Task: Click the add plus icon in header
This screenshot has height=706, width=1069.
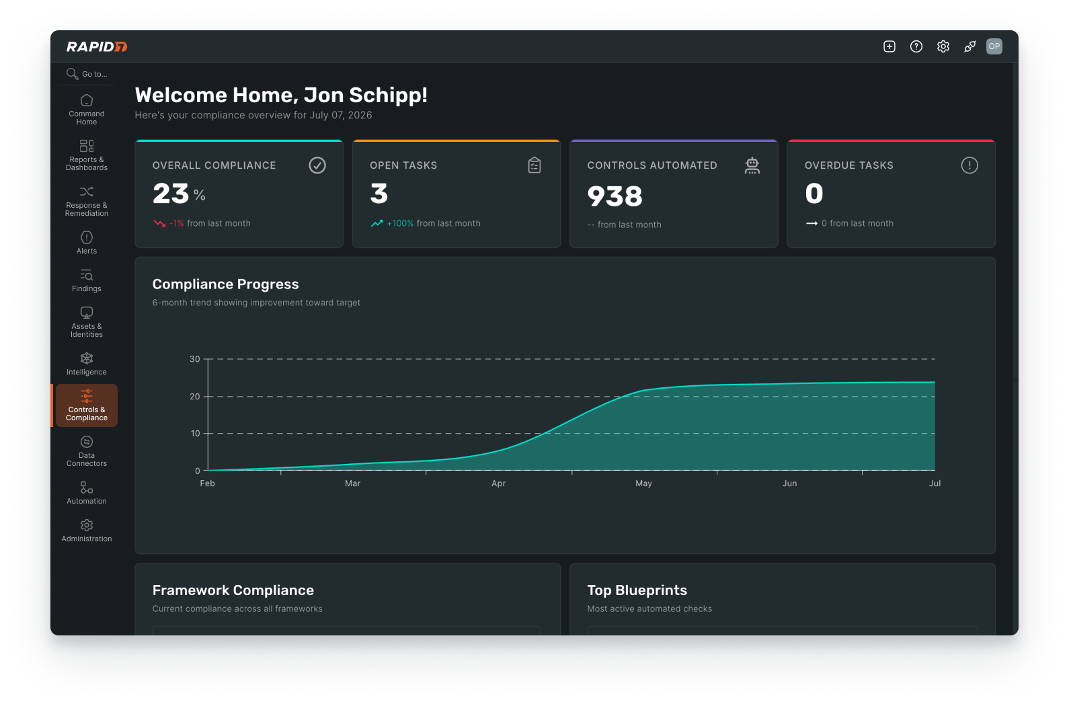Action: tap(889, 46)
